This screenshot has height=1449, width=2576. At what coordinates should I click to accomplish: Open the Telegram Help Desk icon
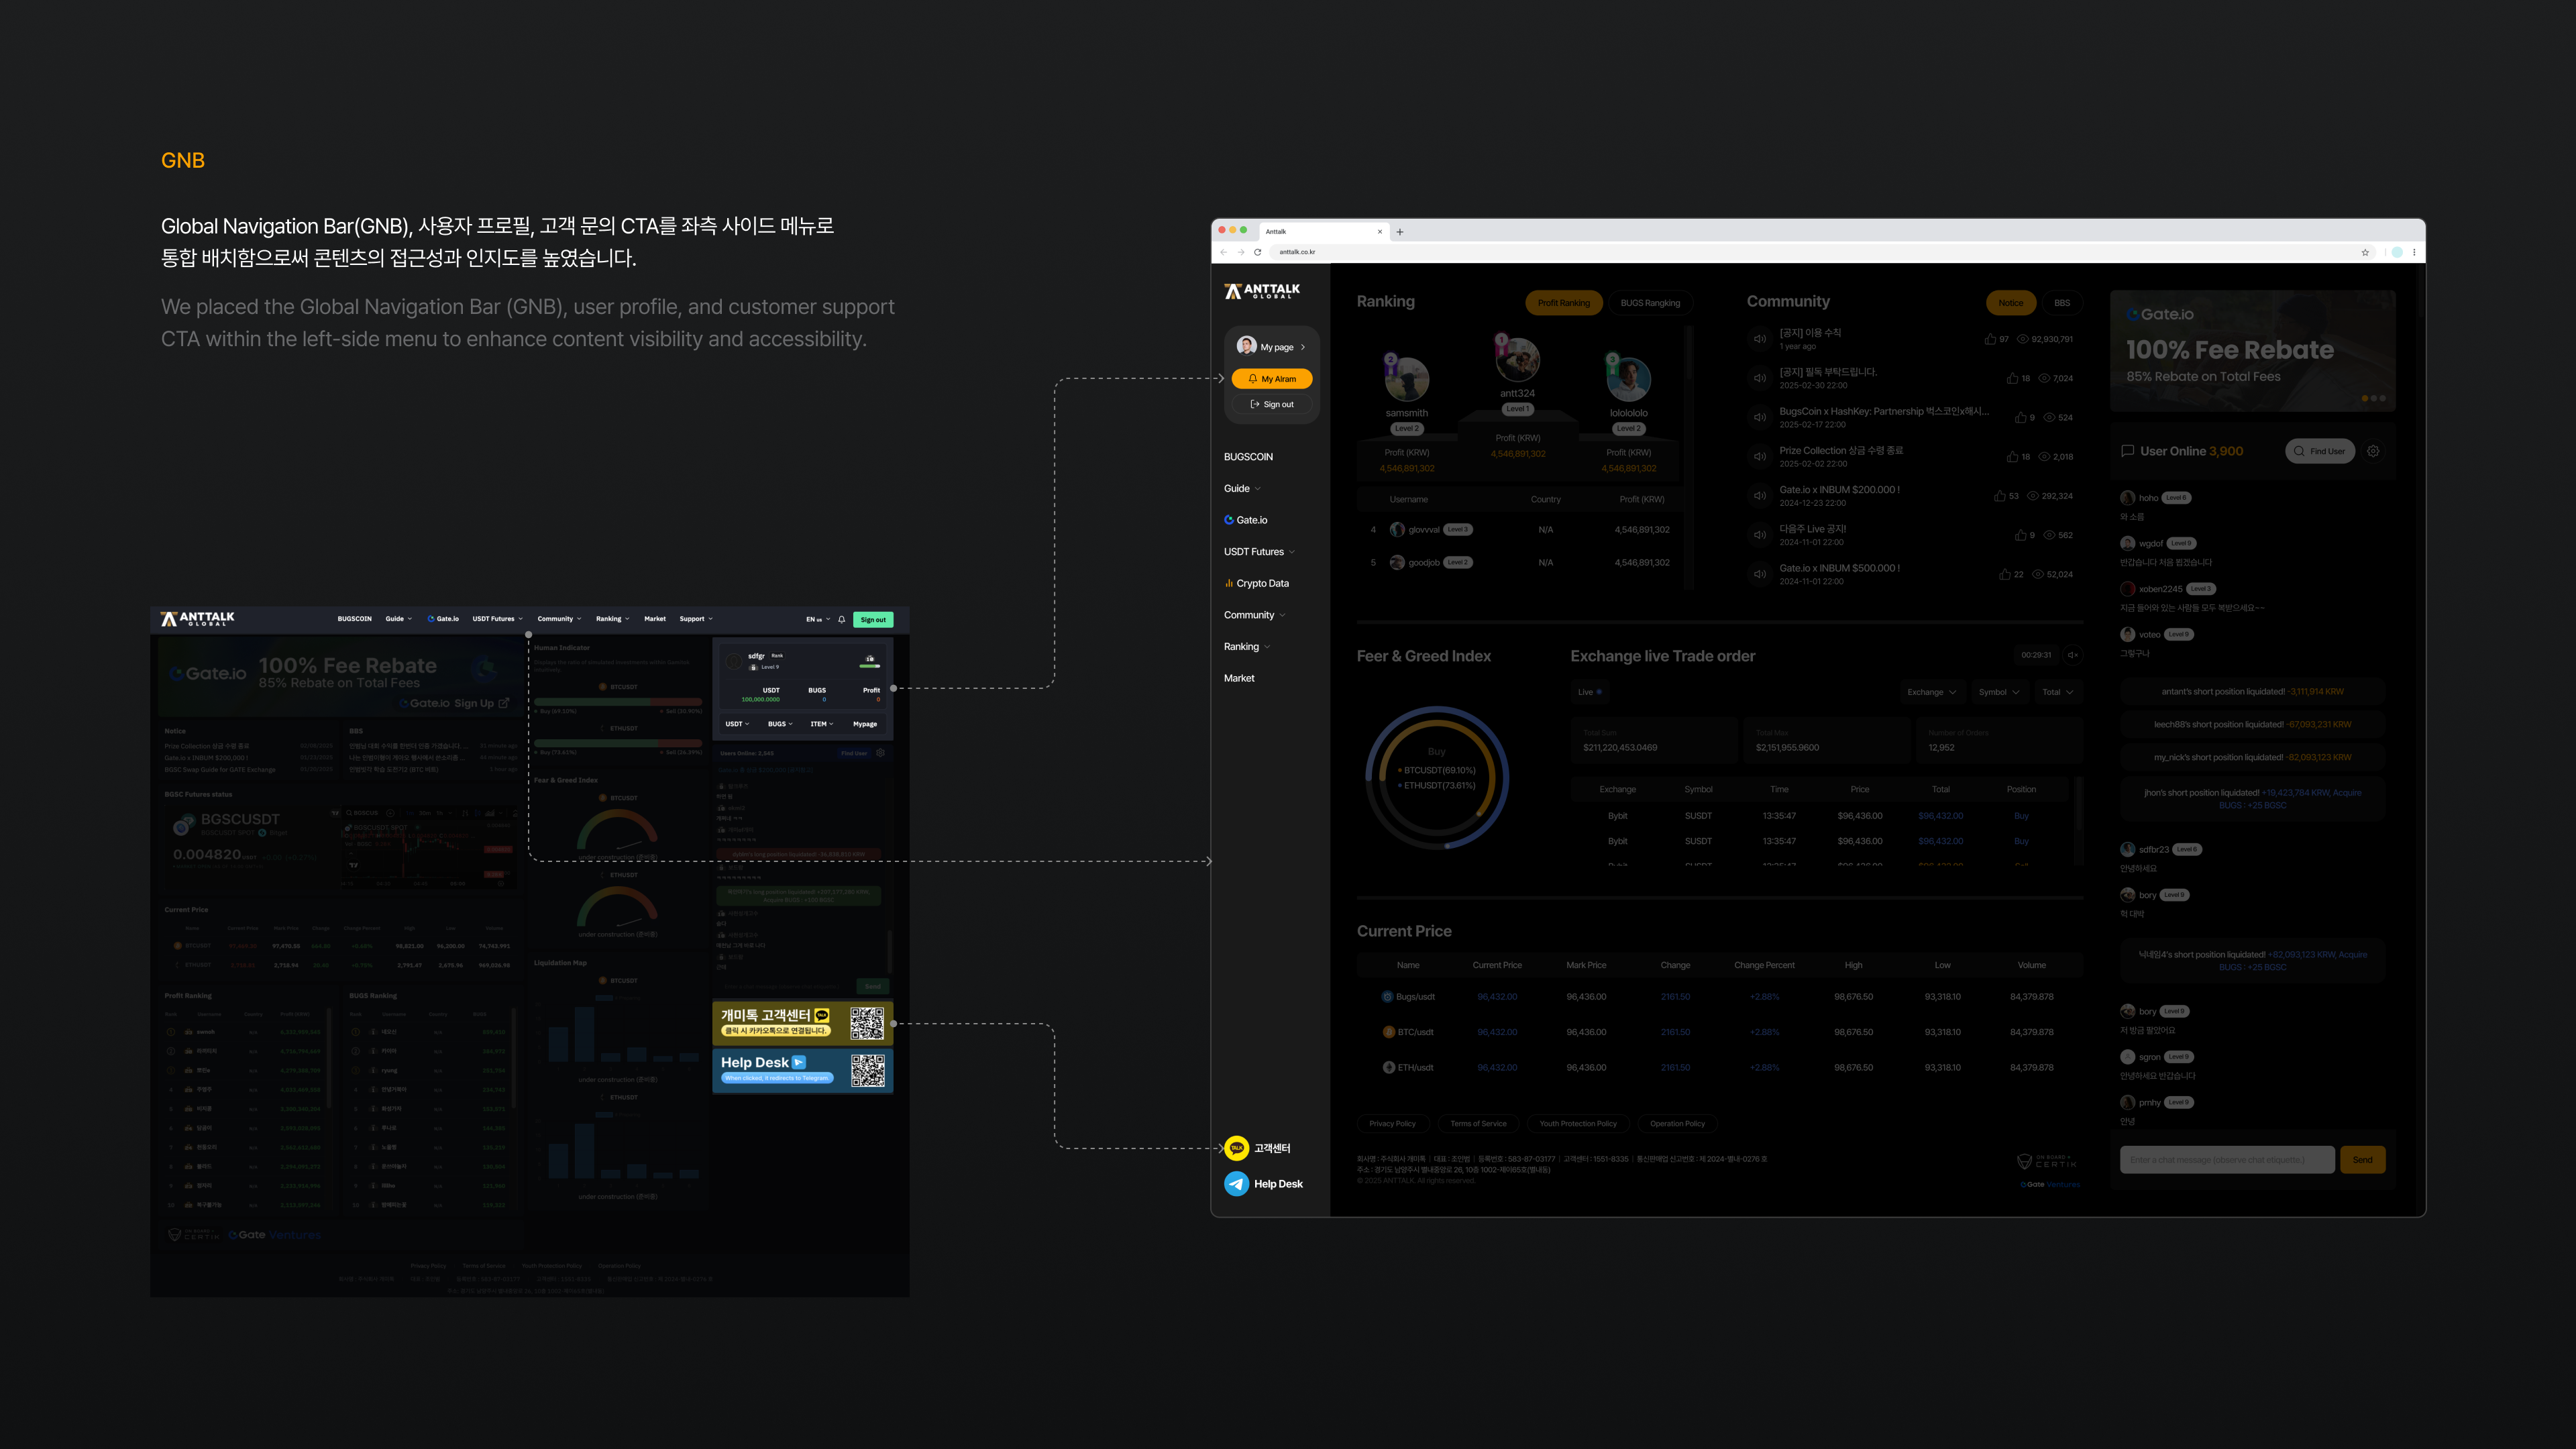pos(1237,1184)
